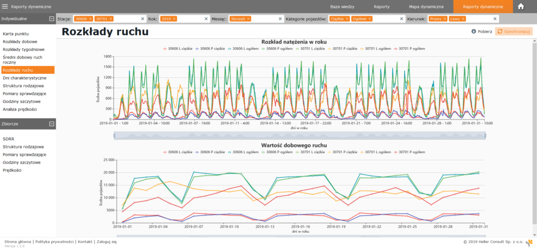Clear the Kategorie pojazdów filter field
The height and width of the screenshot is (248, 537).
[402, 19]
